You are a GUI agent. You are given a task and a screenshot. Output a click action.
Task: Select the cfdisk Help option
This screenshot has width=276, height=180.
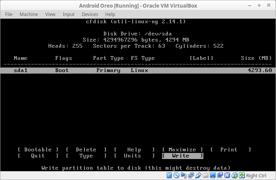(134, 149)
